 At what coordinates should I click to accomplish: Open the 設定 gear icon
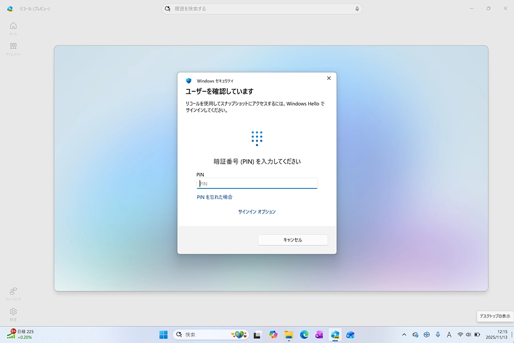click(13, 312)
